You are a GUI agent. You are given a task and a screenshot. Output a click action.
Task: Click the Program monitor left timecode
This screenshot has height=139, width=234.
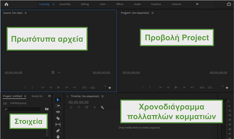[131, 73]
